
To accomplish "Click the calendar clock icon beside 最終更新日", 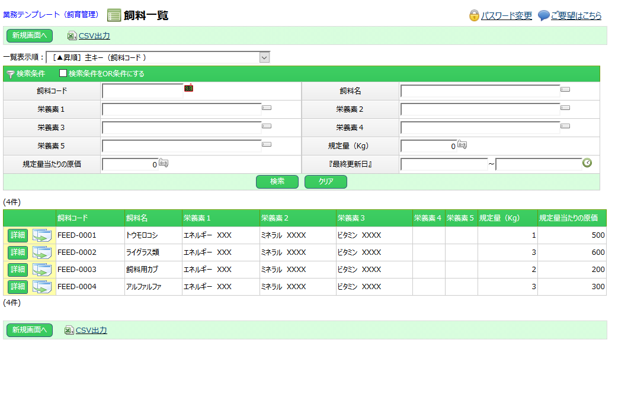I will (x=587, y=163).
